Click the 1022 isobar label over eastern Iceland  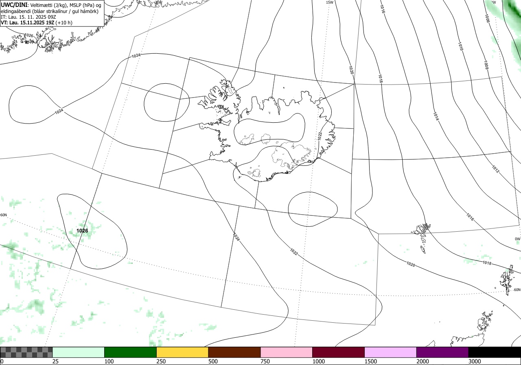coord(320,137)
